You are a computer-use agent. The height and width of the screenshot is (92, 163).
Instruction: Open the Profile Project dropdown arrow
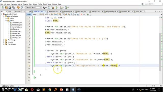69,7
